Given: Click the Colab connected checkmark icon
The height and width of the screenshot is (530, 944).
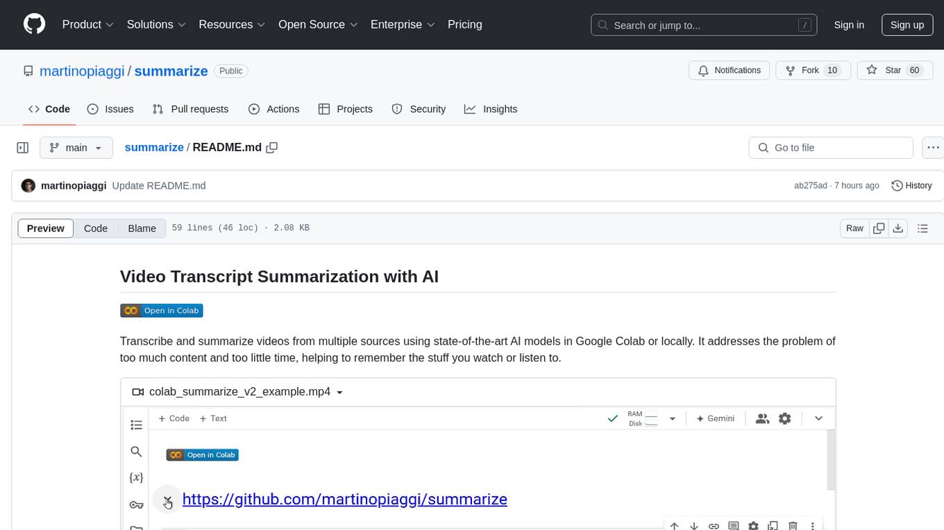Looking at the screenshot, I should click(x=613, y=418).
